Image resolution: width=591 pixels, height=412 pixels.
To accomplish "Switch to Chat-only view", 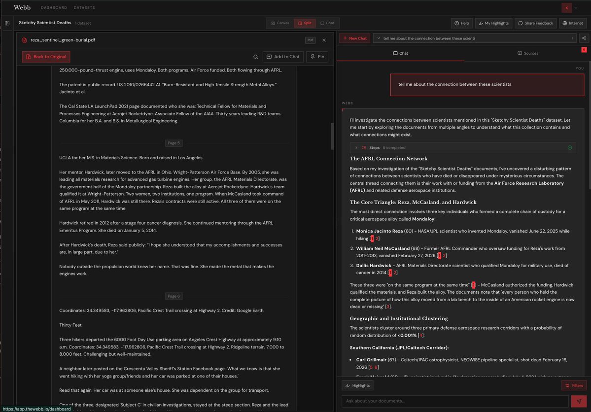I will click(327, 23).
